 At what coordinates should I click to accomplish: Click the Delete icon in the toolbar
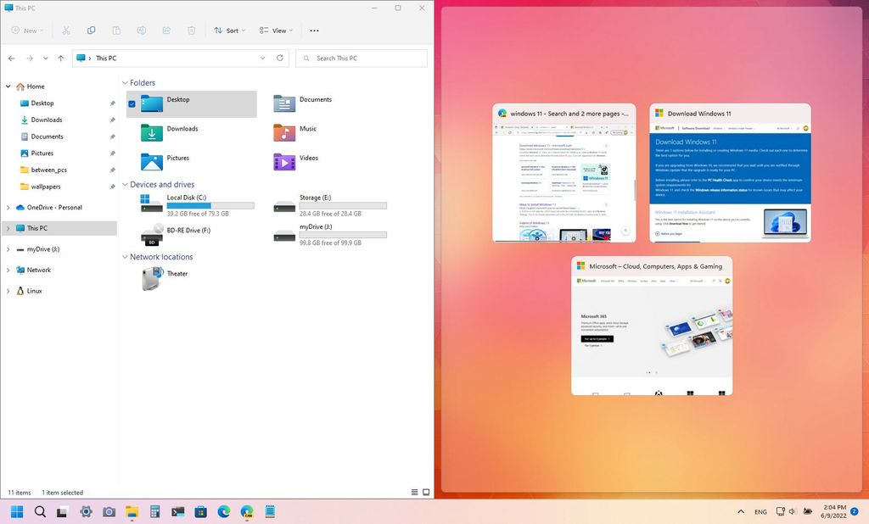[192, 30]
